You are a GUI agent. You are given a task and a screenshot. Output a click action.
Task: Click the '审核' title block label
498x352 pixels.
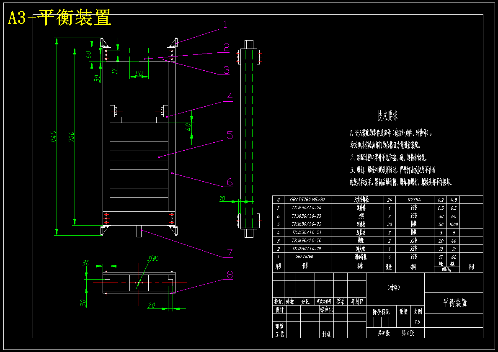279,326
